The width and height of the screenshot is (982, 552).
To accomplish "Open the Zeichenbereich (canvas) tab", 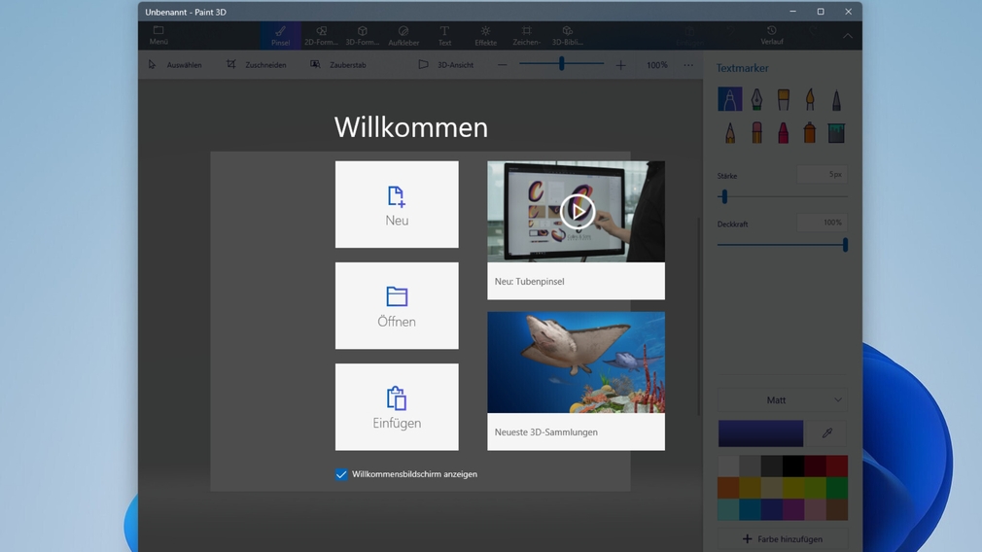I will click(527, 36).
